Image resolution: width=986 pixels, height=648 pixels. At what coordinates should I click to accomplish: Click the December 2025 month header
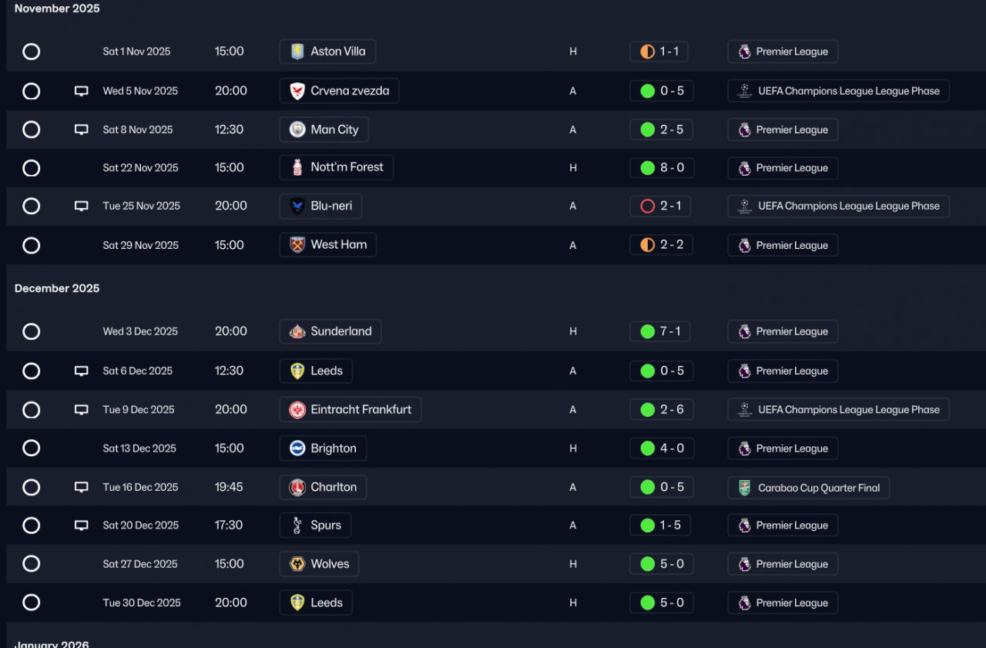57,288
